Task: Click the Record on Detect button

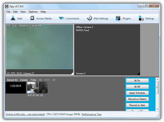Action: (x=137, y=99)
